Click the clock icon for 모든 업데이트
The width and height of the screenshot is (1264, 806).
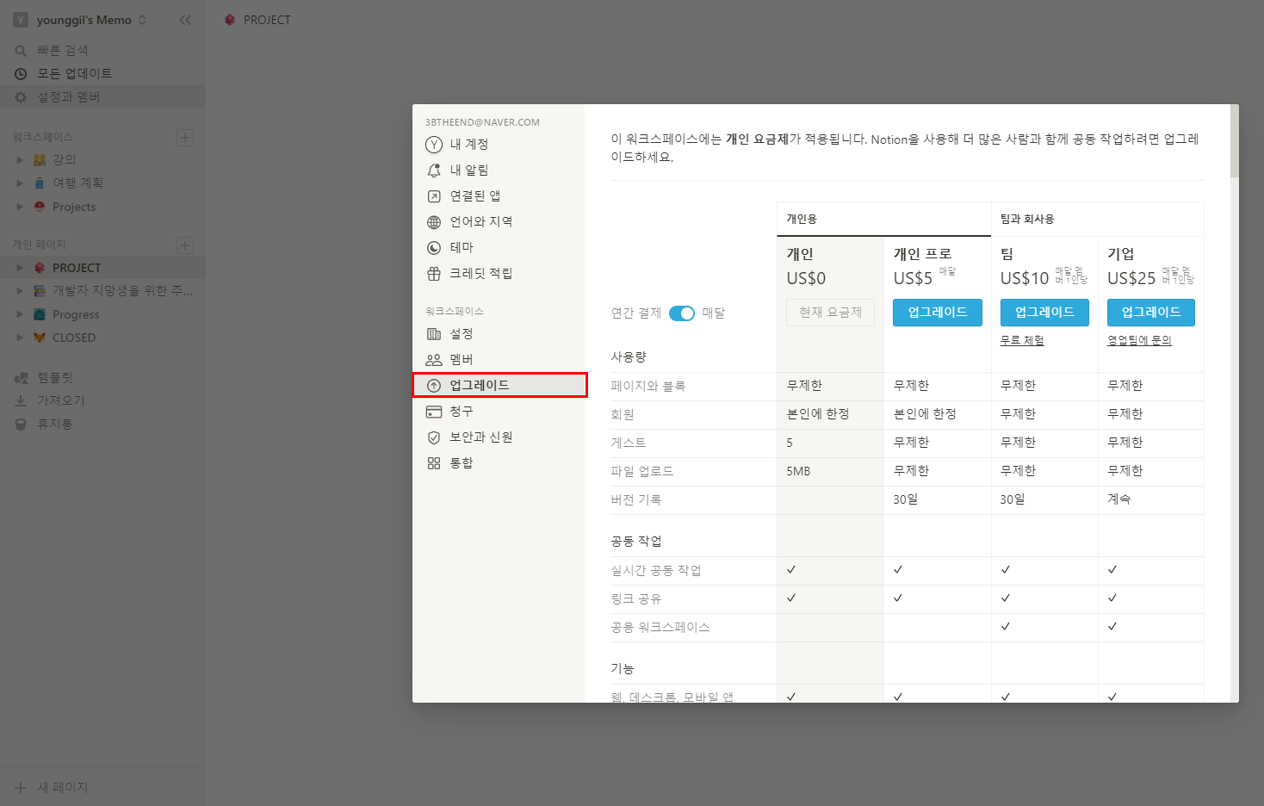(x=21, y=74)
